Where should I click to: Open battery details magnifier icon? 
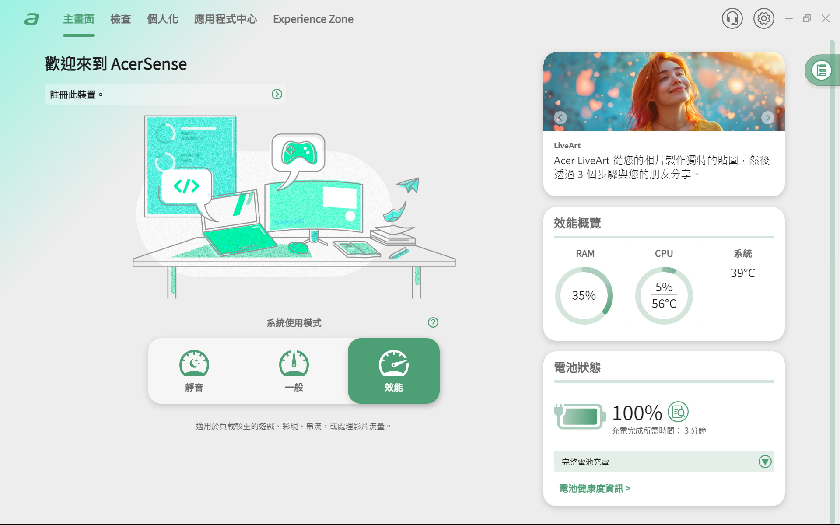coord(678,412)
